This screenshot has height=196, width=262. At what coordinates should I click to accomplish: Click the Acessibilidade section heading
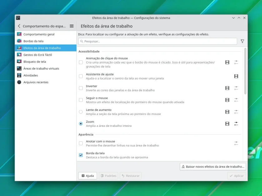tap(89, 51)
